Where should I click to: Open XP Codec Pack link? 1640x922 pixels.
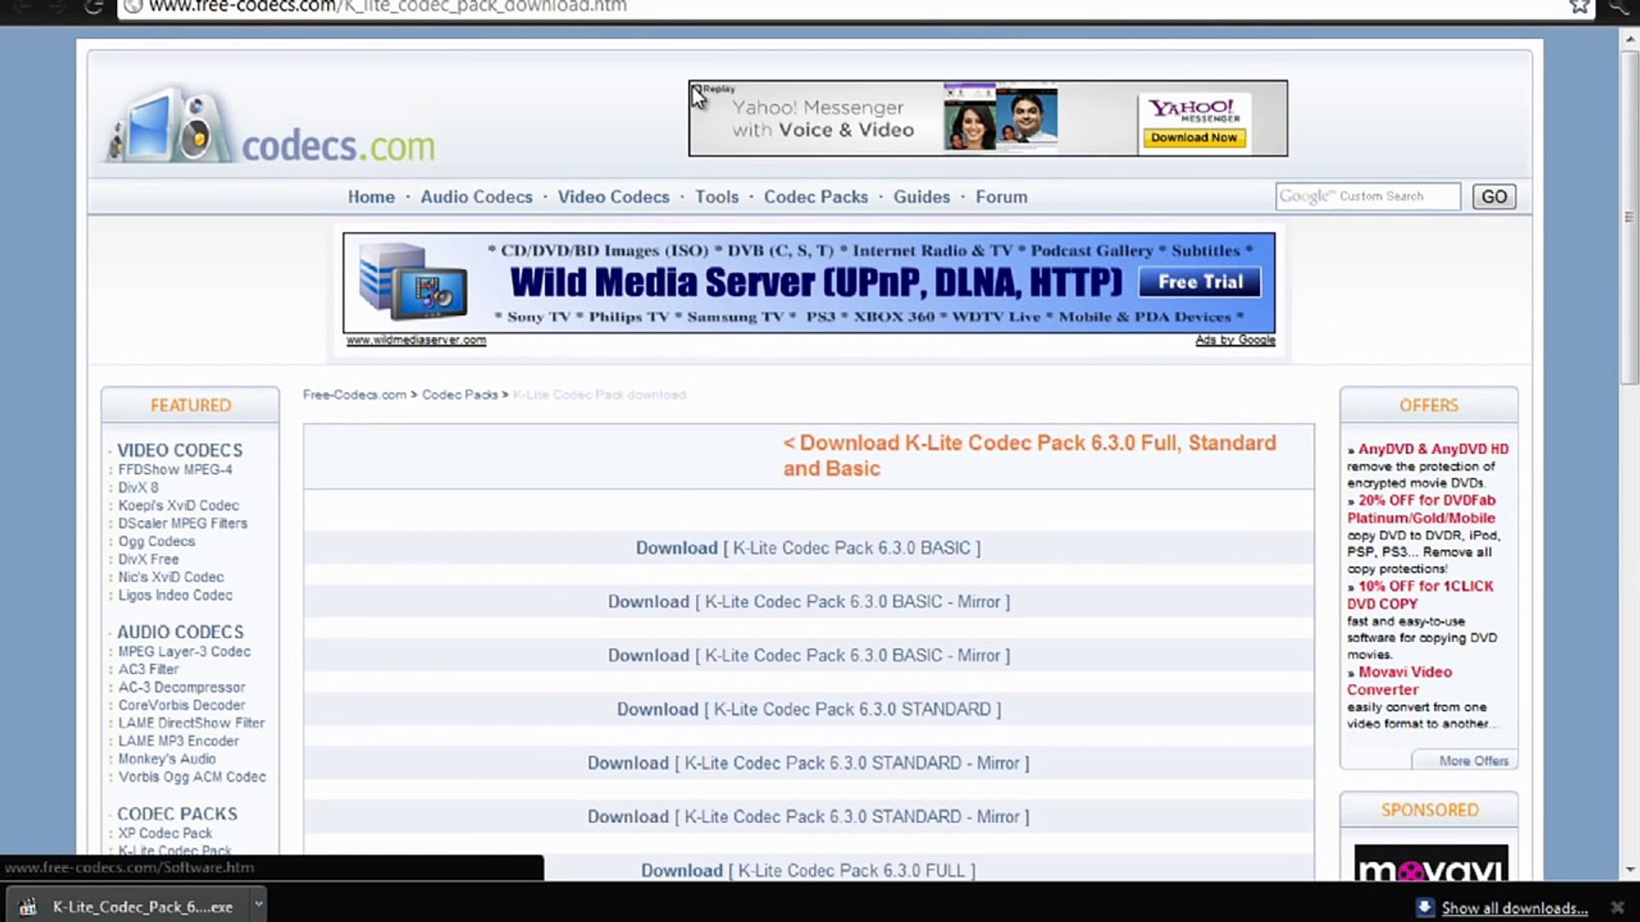pyautogui.click(x=165, y=833)
